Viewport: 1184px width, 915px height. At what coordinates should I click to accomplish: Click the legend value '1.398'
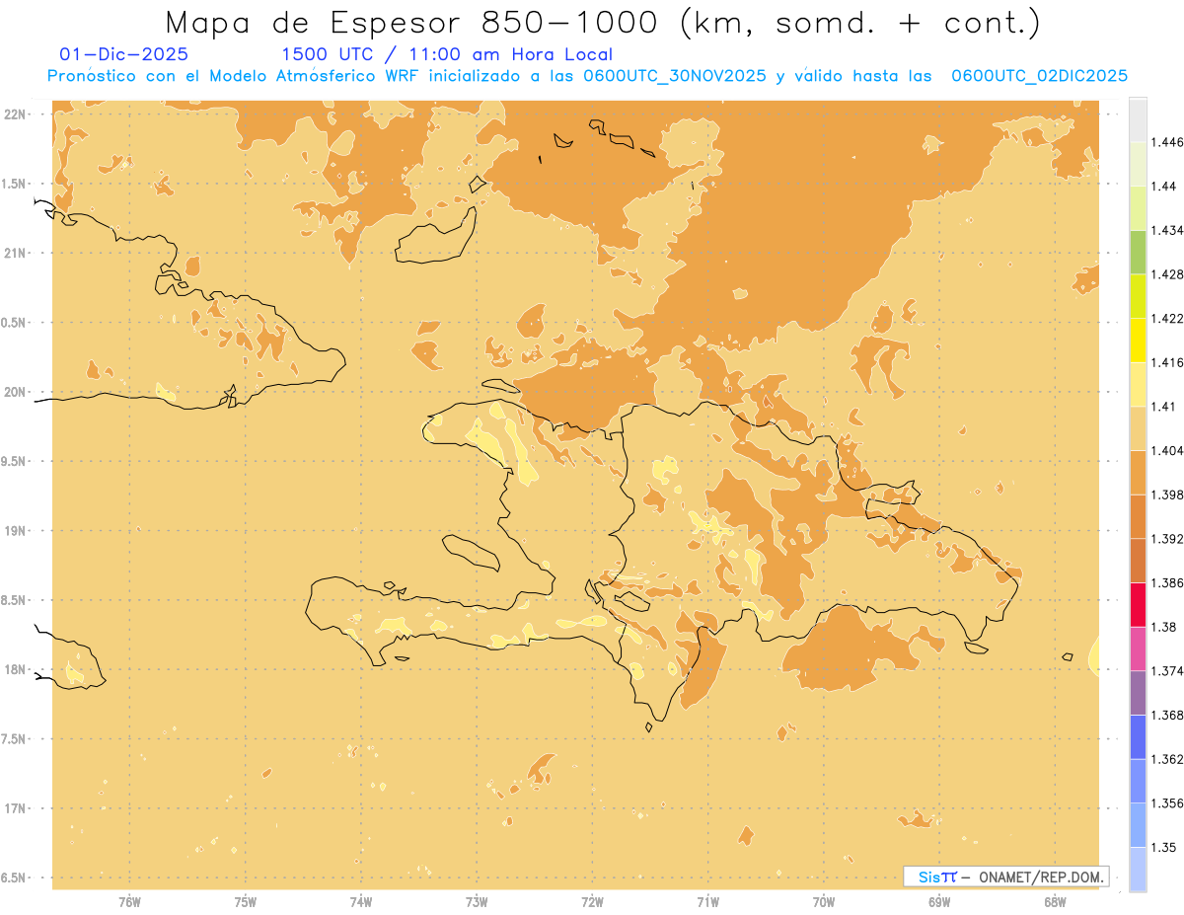pyautogui.click(x=1169, y=495)
